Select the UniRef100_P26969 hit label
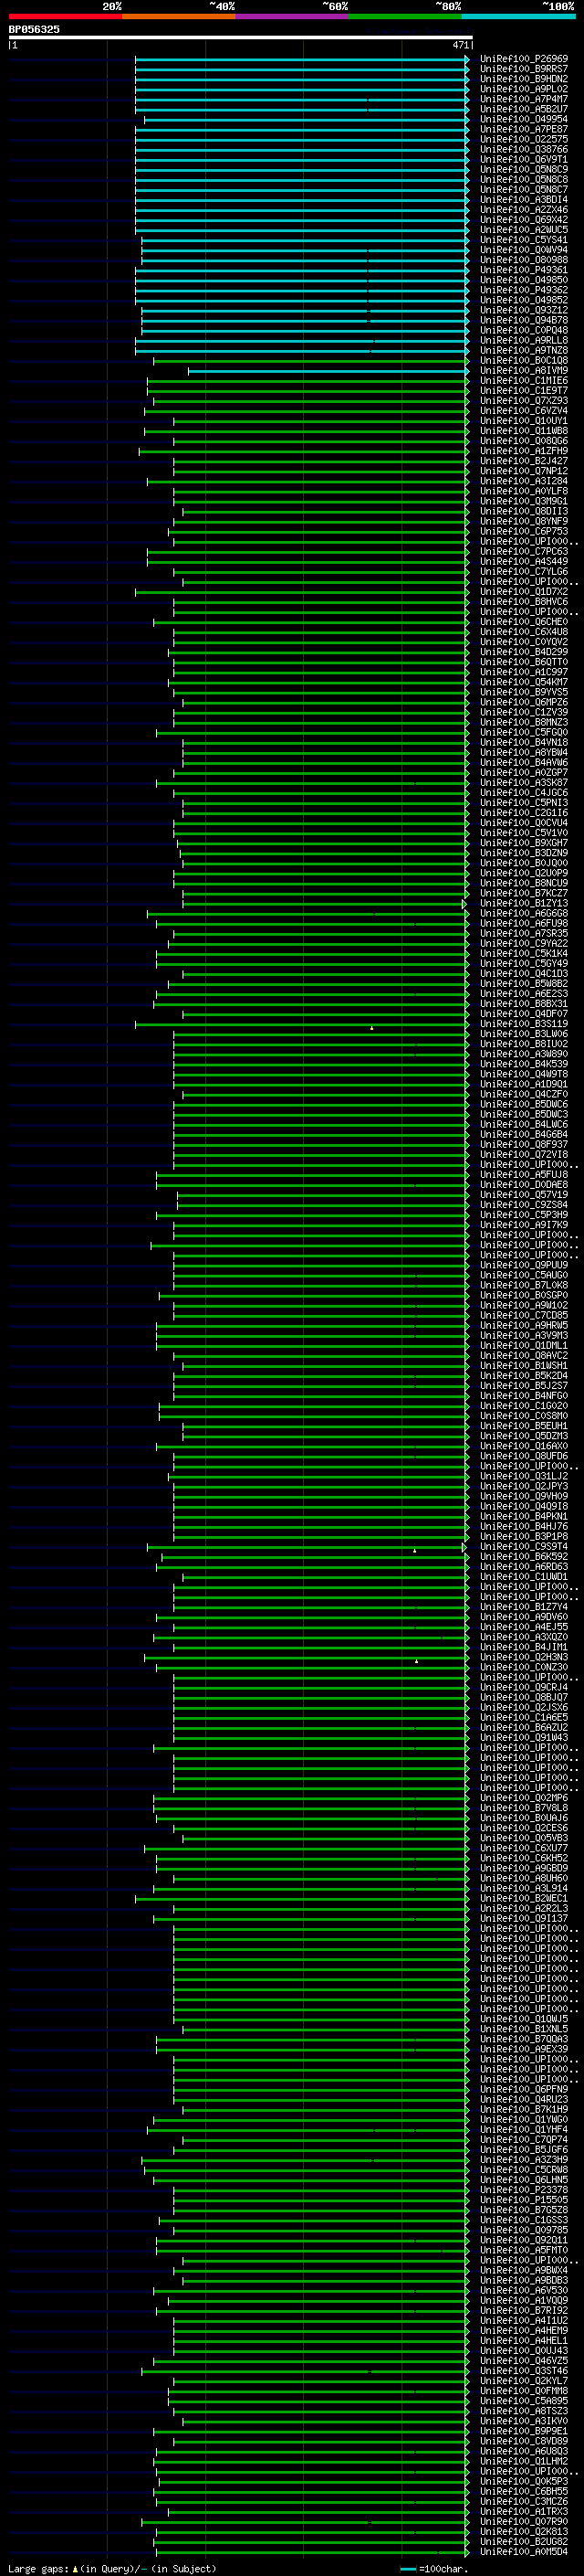 [x=523, y=59]
